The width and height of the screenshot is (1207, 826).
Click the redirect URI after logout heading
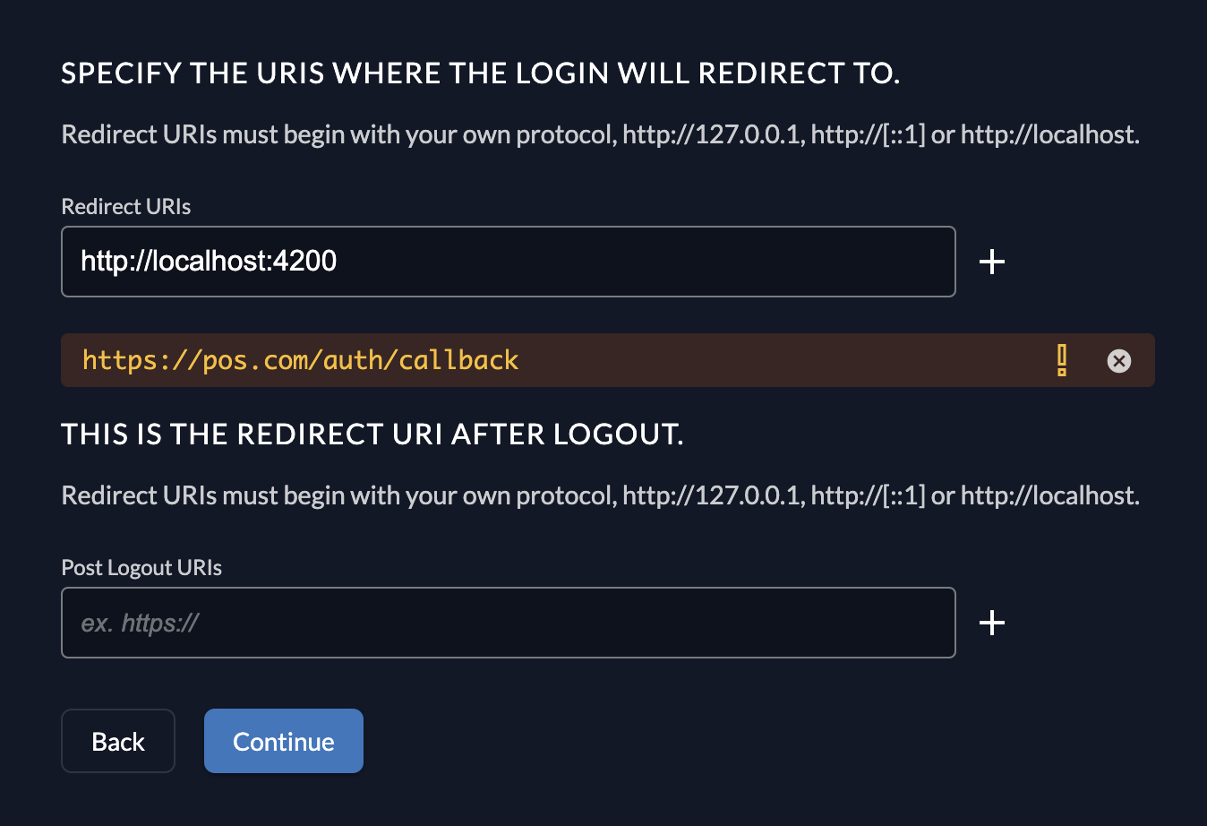pyautogui.click(x=372, y=435)
